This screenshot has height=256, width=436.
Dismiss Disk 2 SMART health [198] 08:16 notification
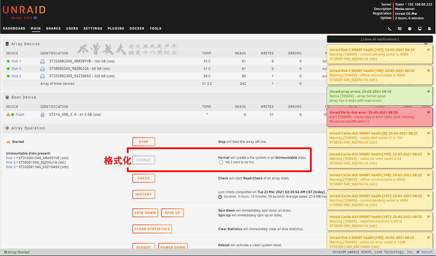pos(428,71)
